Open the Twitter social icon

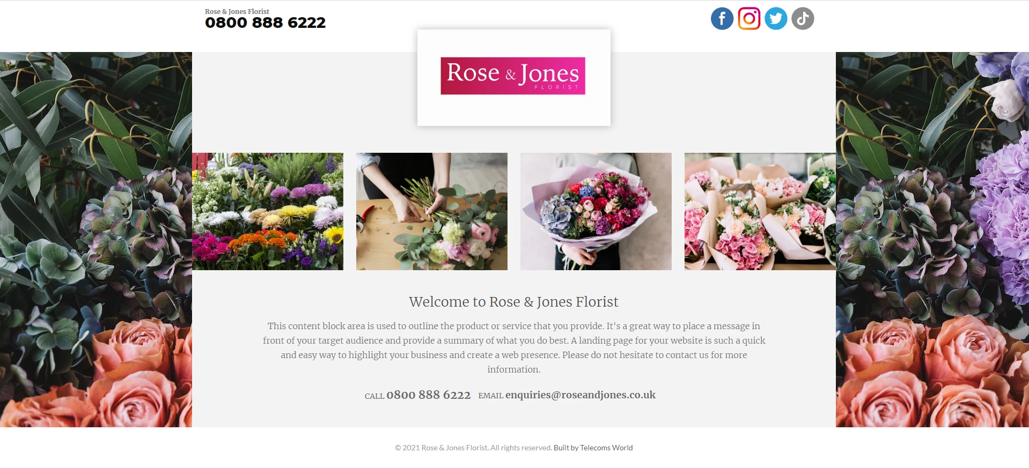(776, 19)
